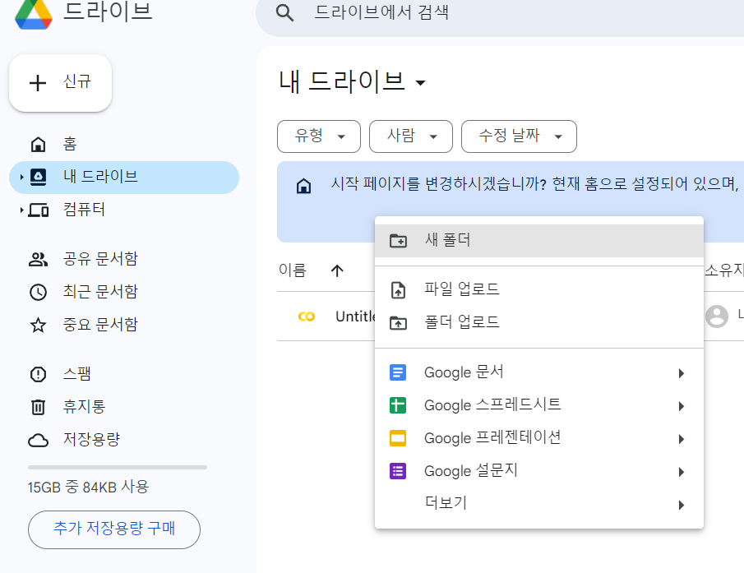
Task: Click 추가 저장용량 구매 button
Action: 114,529
